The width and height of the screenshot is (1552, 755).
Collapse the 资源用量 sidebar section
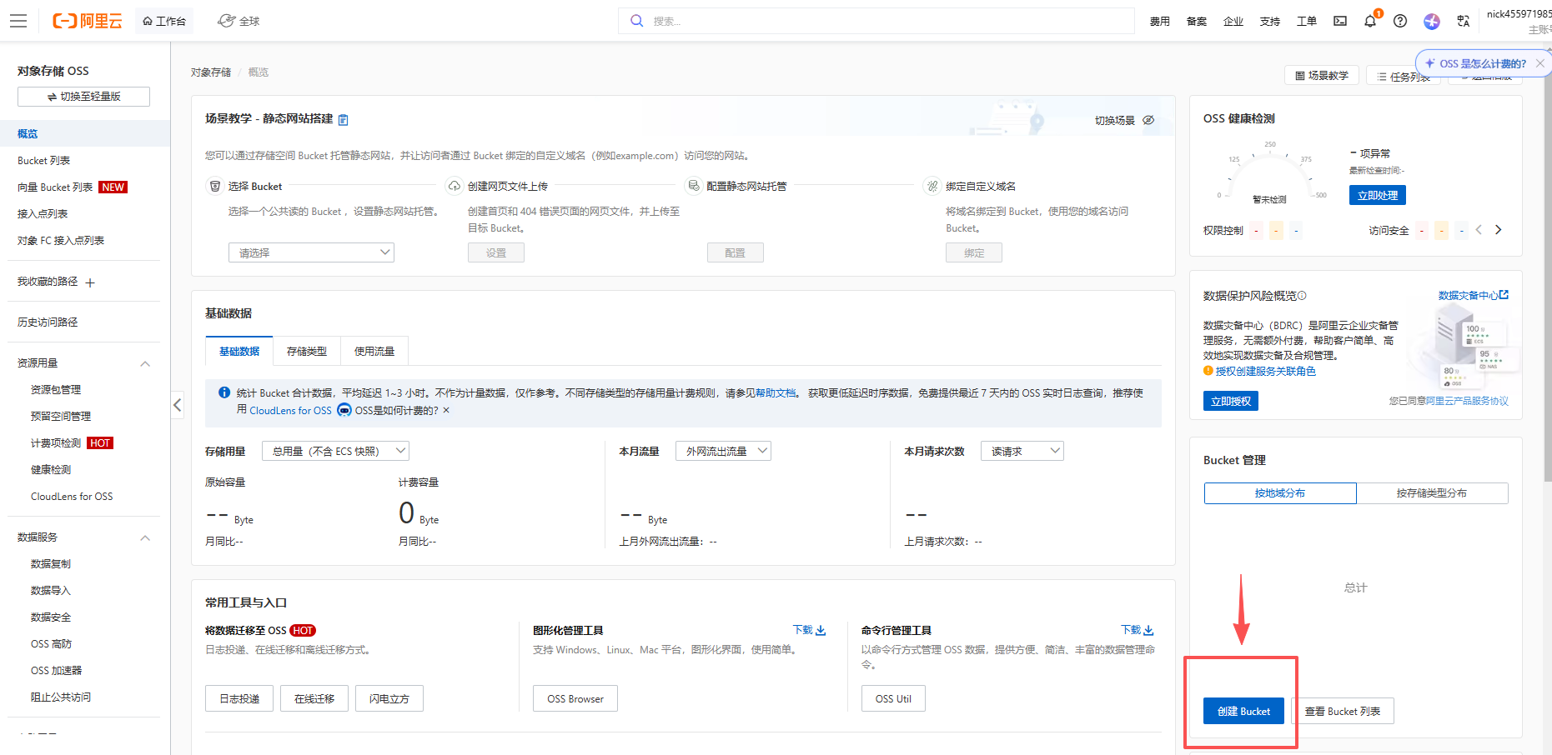(x=145, y=363)
